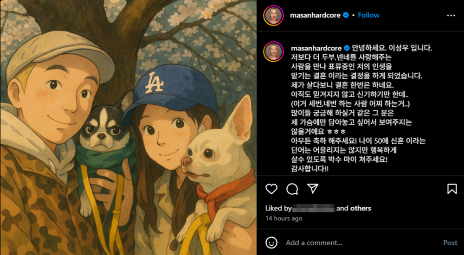
Task: Click the '14 hours ago' timestamp
Action: pos(284,219)
